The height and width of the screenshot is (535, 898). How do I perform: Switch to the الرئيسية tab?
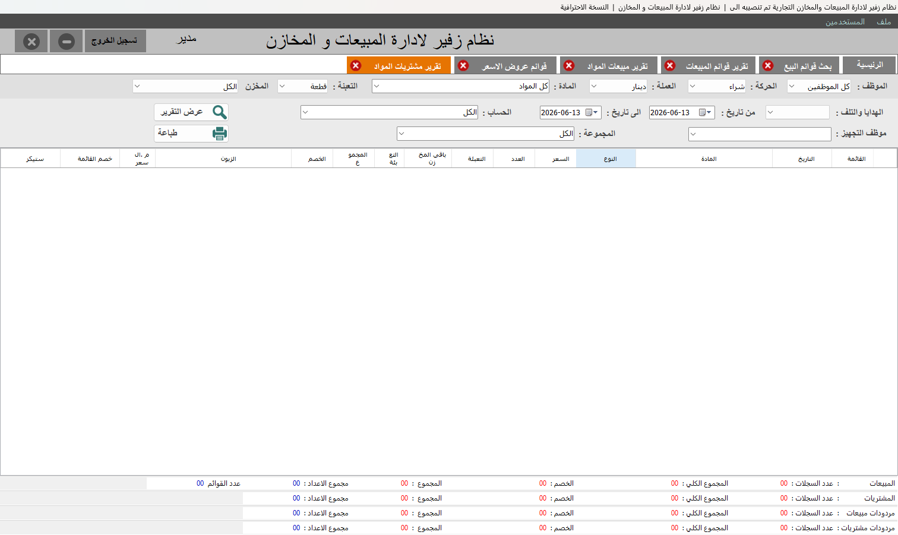[x=869, y=65]
